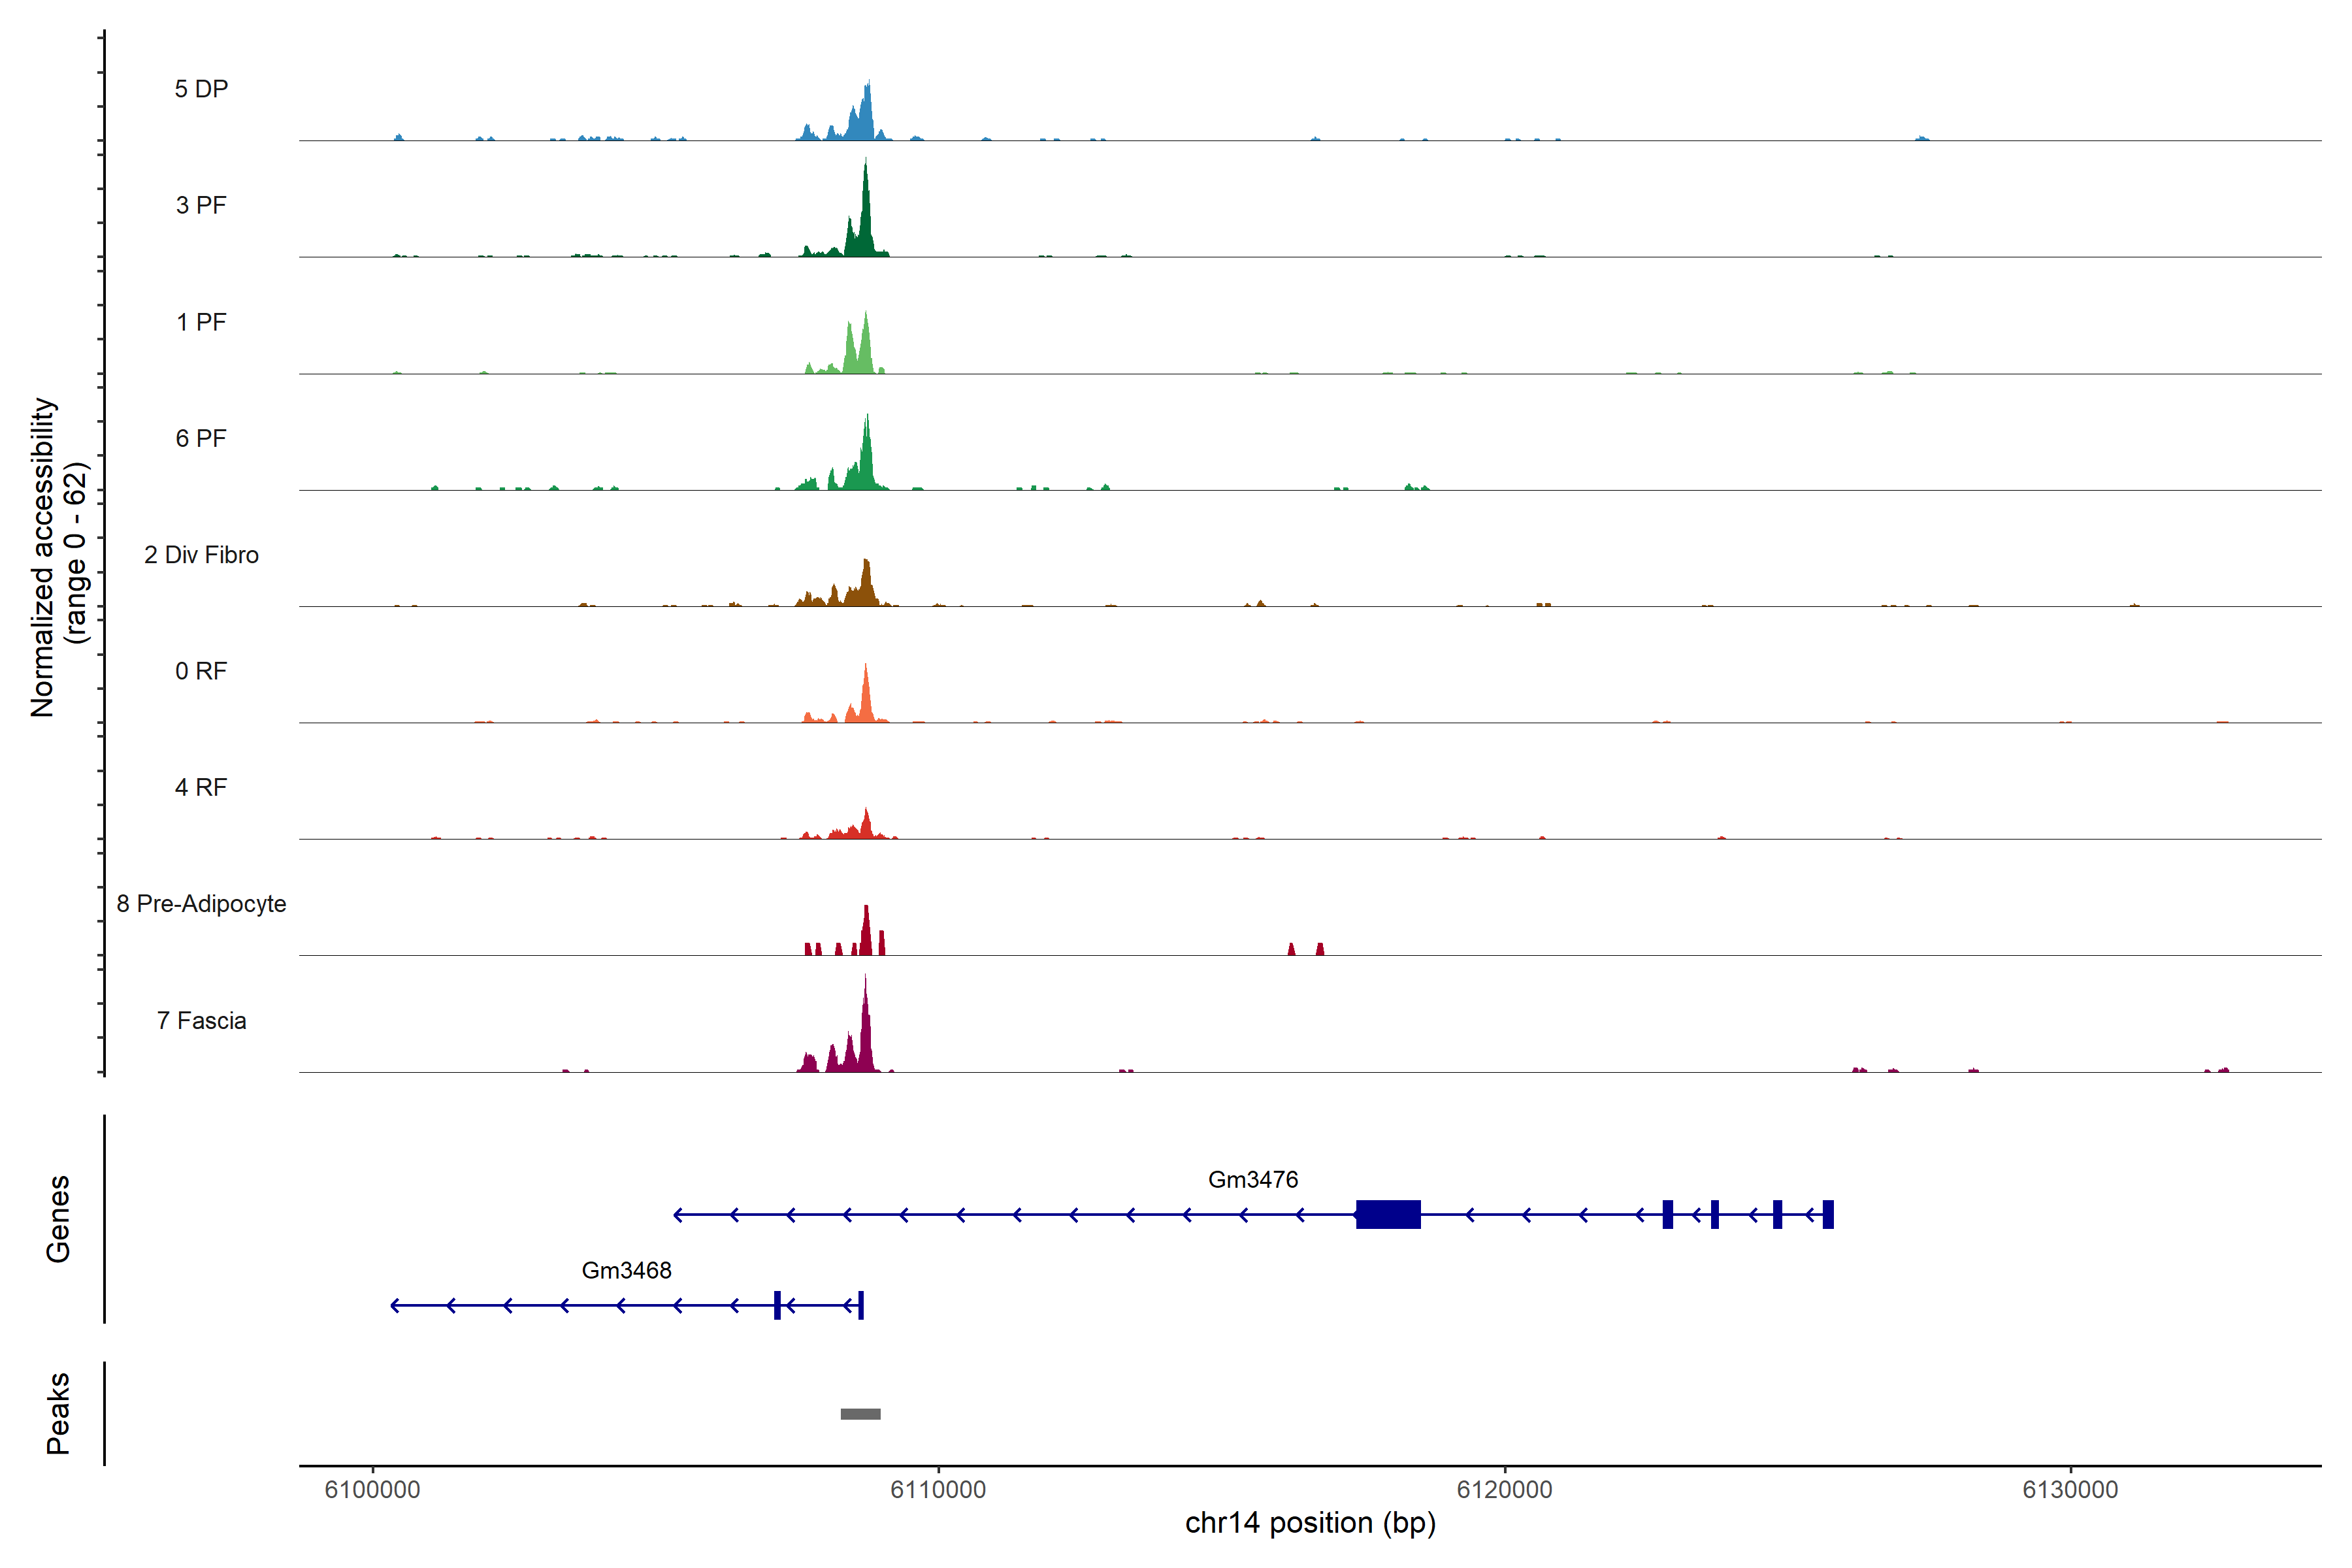This screenshot has height=1568, width=2352.
Task: Click the 1 PF track label
Action: [201, 322]
